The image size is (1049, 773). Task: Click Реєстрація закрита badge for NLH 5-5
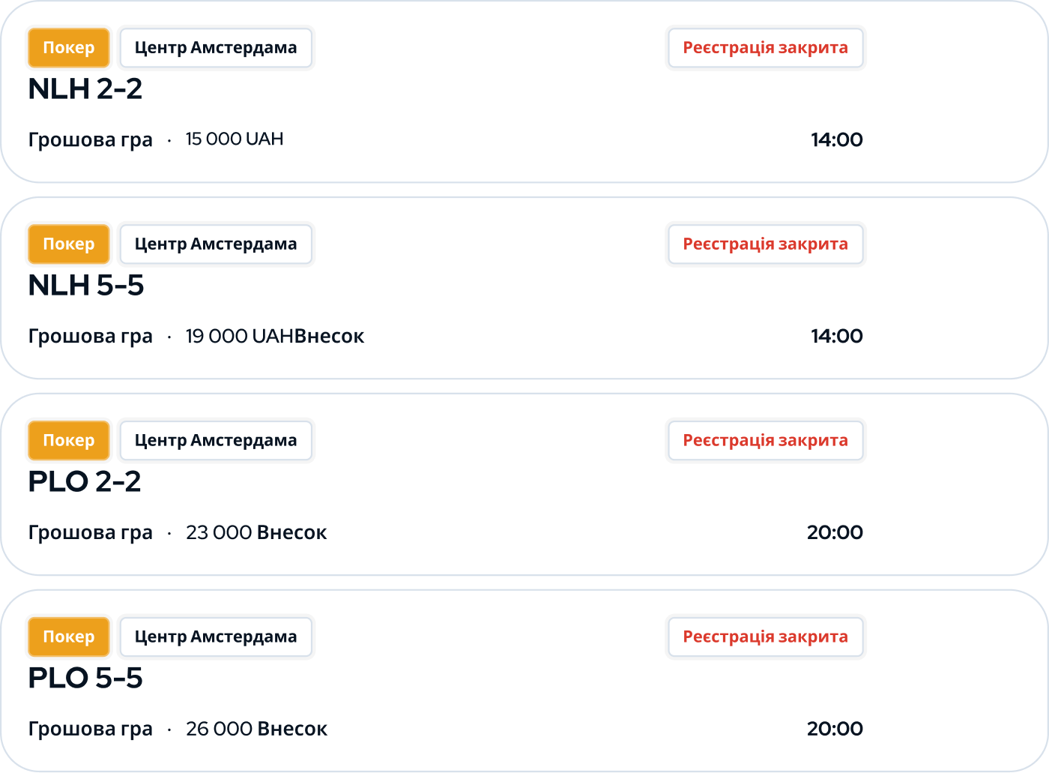point(765,244)
